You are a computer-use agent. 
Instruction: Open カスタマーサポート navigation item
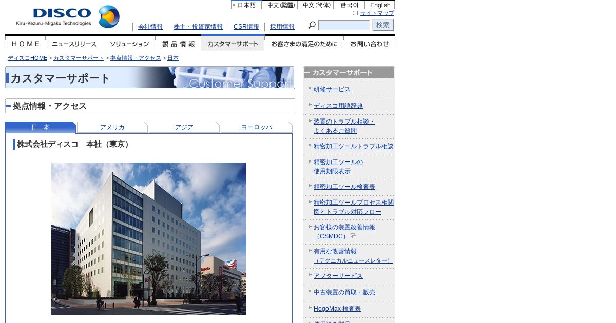233,44
